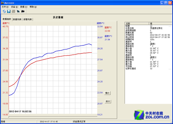Switch to the 数据趋势 tab

point(7,19)
